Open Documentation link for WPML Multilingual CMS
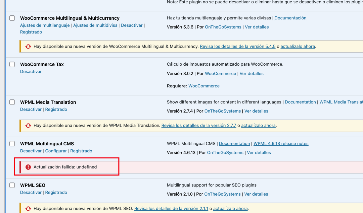Image resolution: width=363 pixels, height=213 pixels. tap(234, 144)
